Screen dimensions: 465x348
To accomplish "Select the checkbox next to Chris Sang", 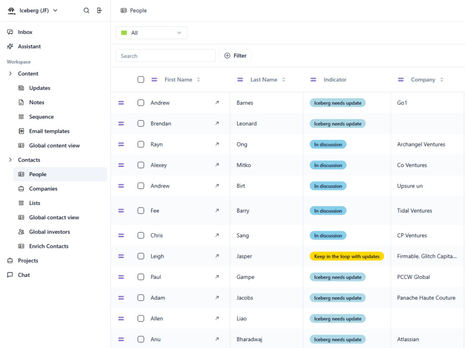I will (x=141, y=236).
